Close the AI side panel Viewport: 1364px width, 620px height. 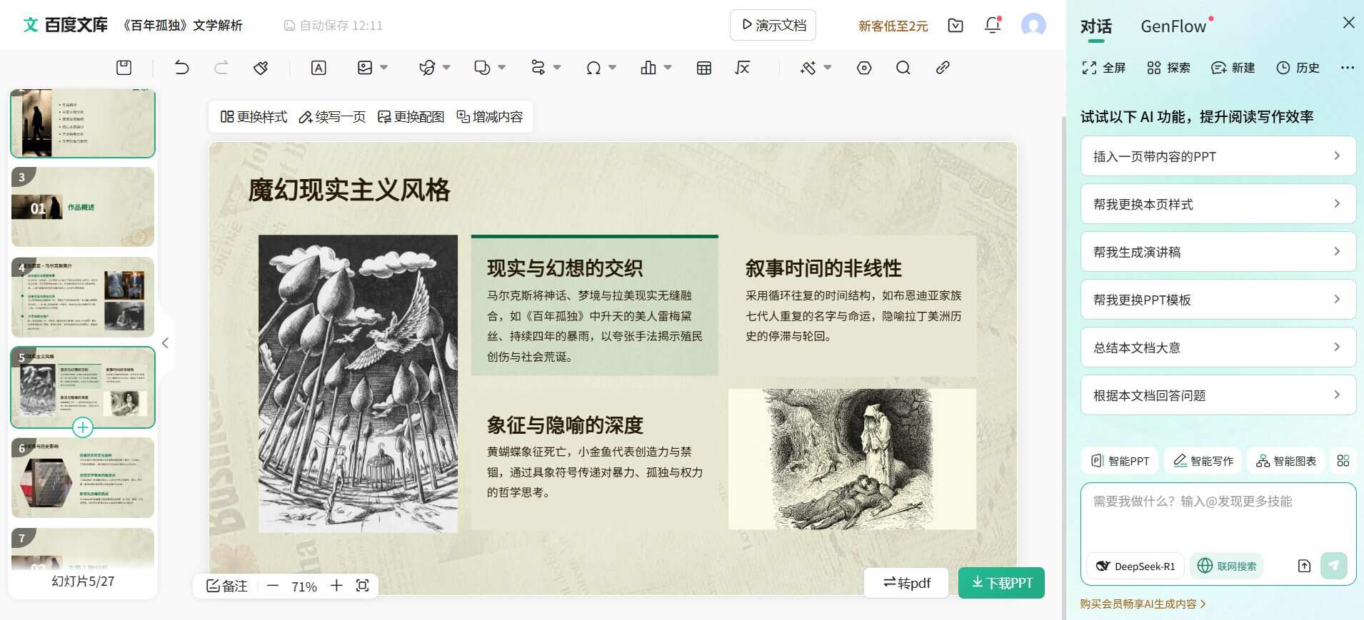[1348, 23]
